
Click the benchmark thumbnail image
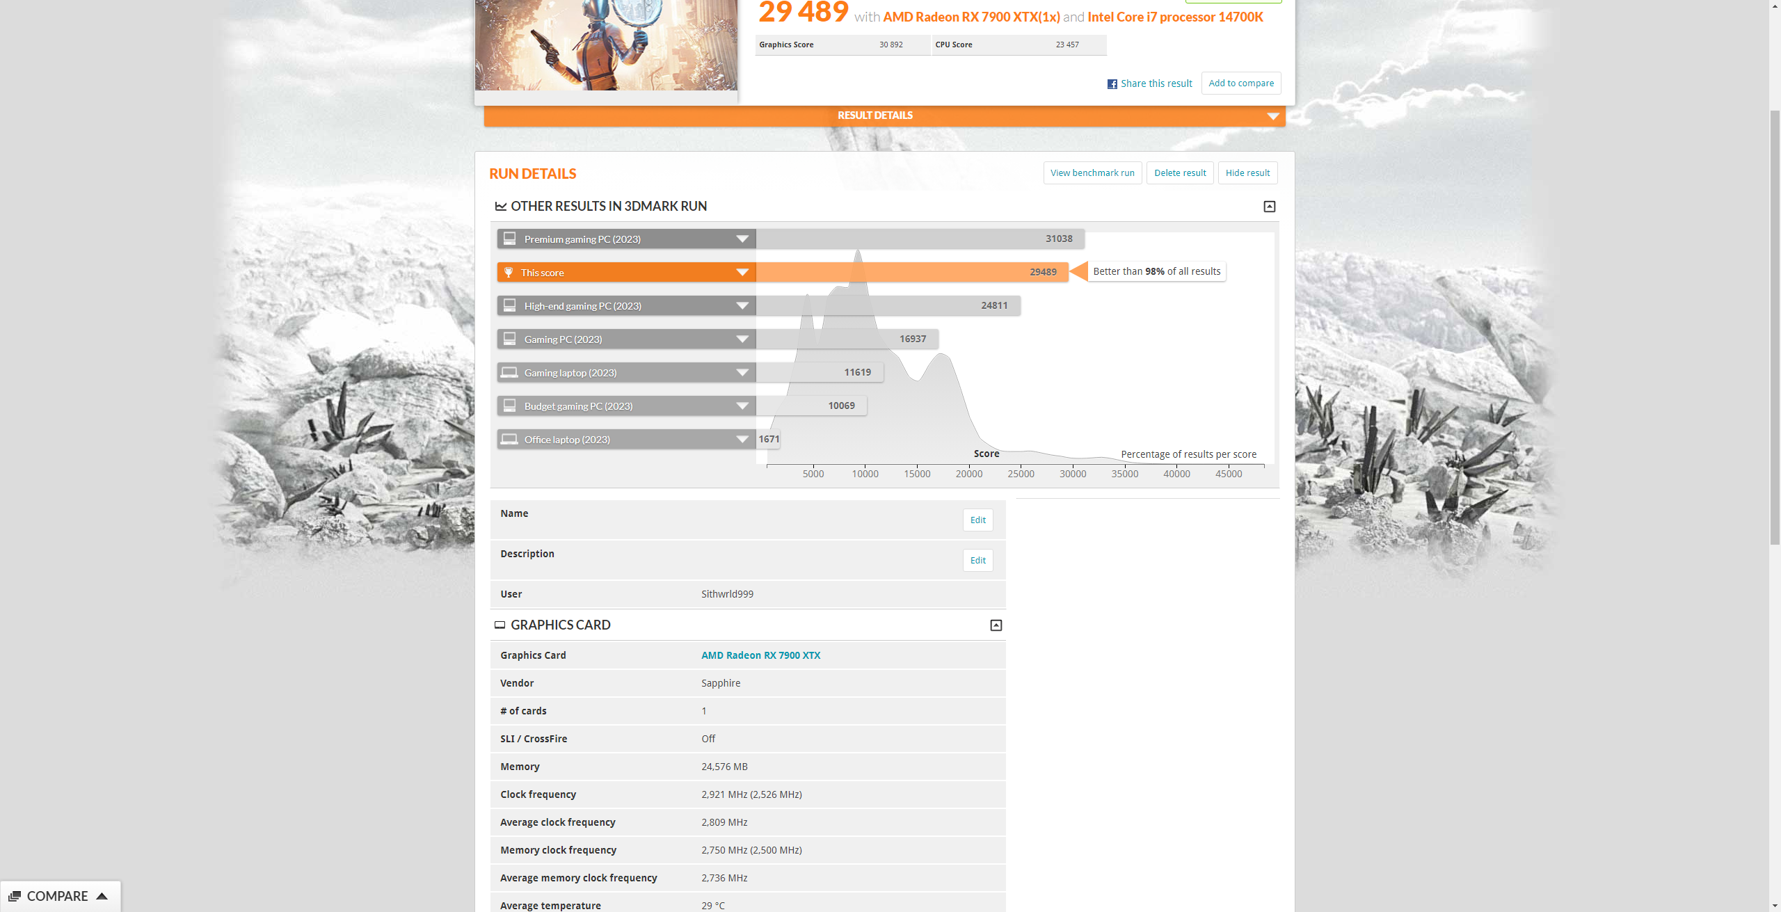[606, 45]
